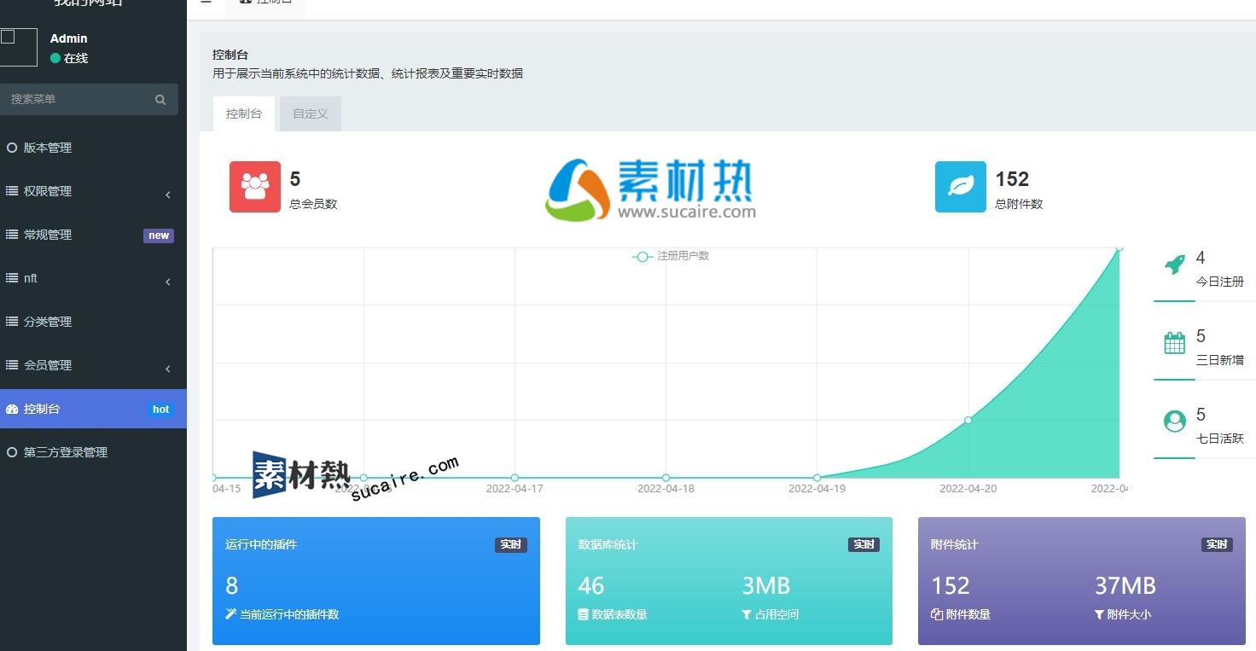The height and width of the screenshot is (651, 1256).
Task: Switch to the 自定义 tab
Action: tap(311, 113)
